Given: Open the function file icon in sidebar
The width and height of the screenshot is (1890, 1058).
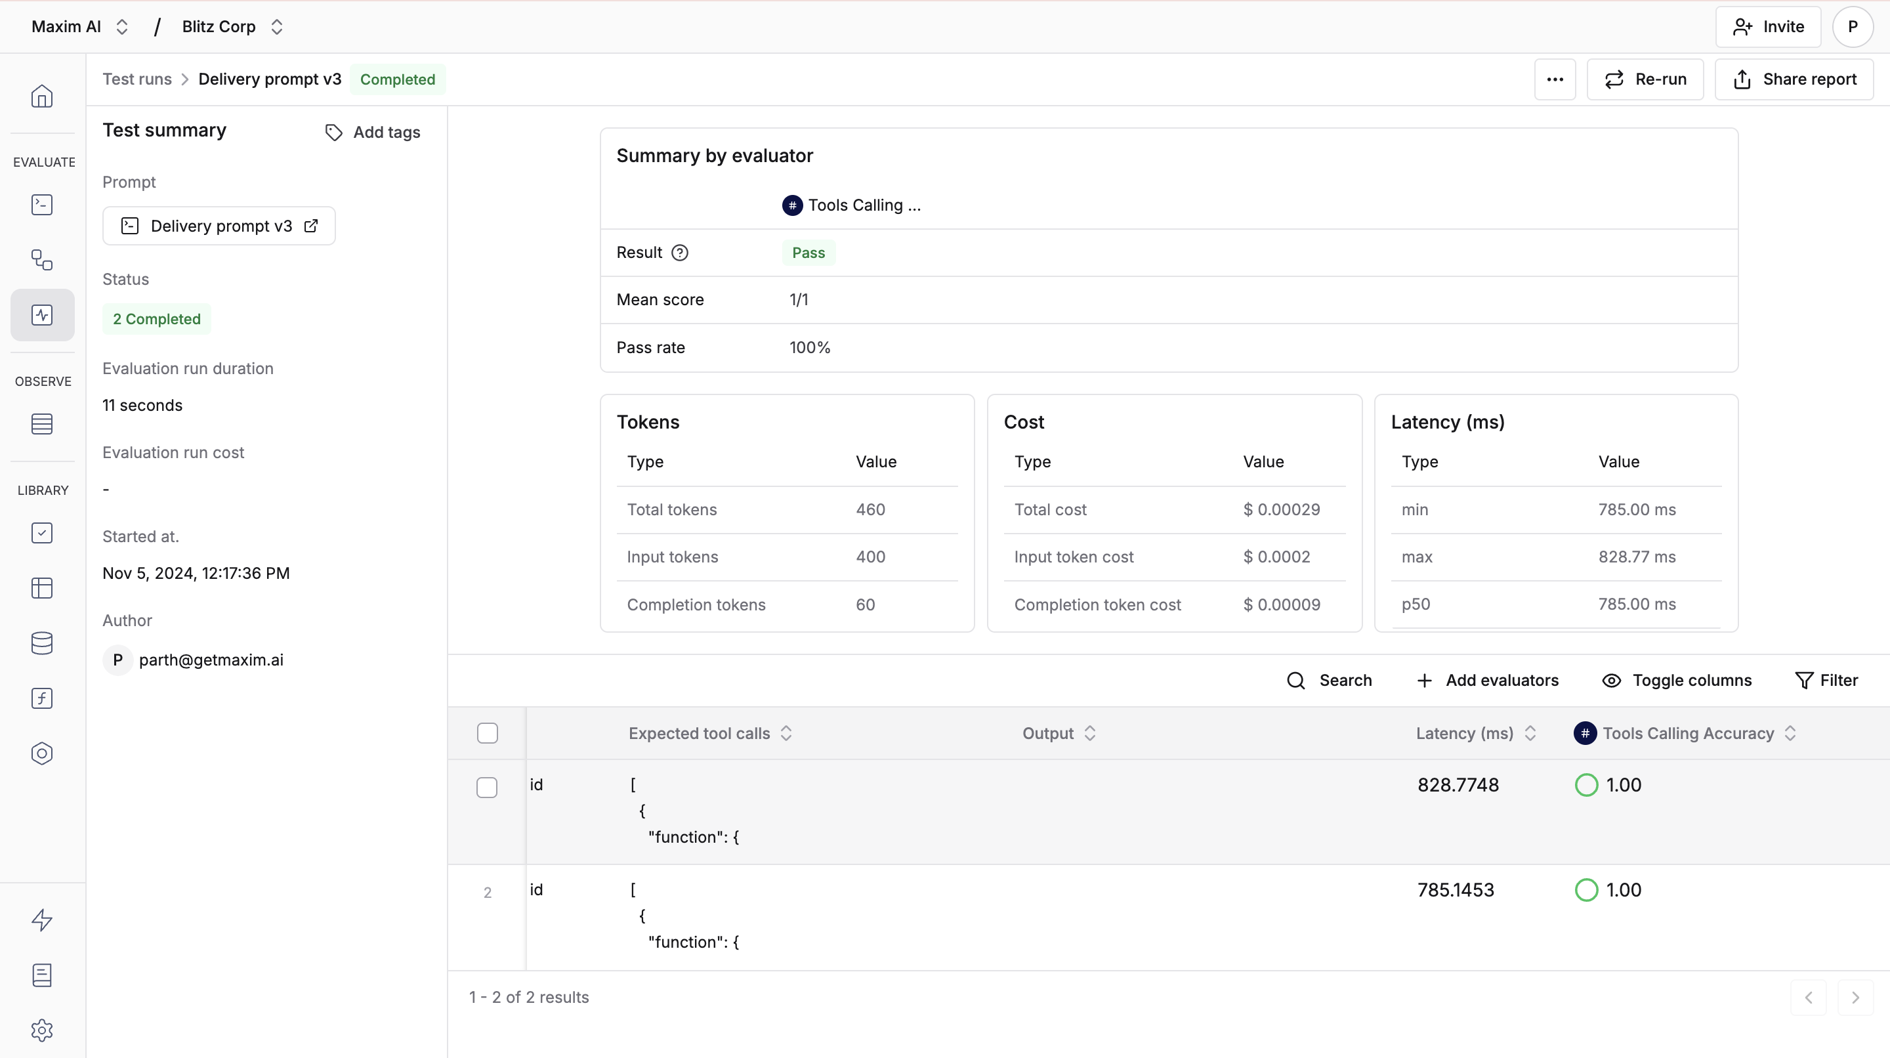Looking at the screenshot, I should coord(42,698).
